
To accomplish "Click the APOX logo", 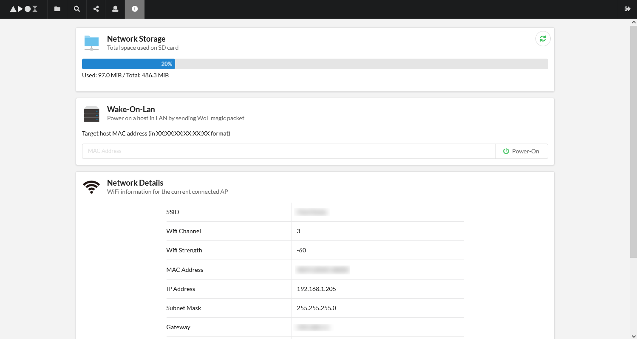I will [24, 9].
